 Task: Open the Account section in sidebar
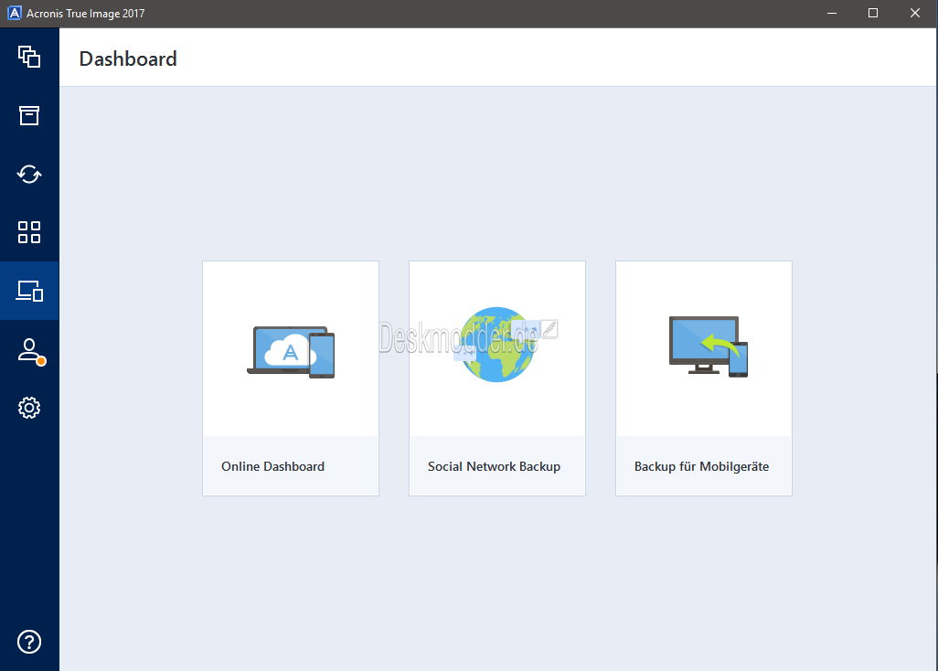click(x=29, y=350)
